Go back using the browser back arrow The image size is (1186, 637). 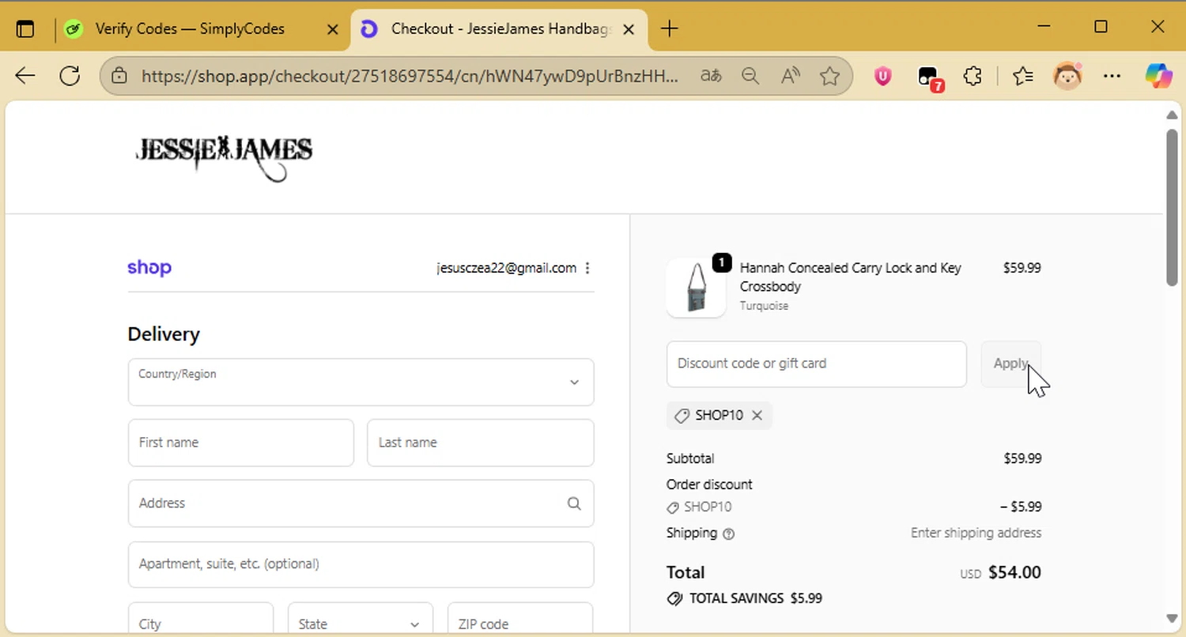tap(25, 76)
